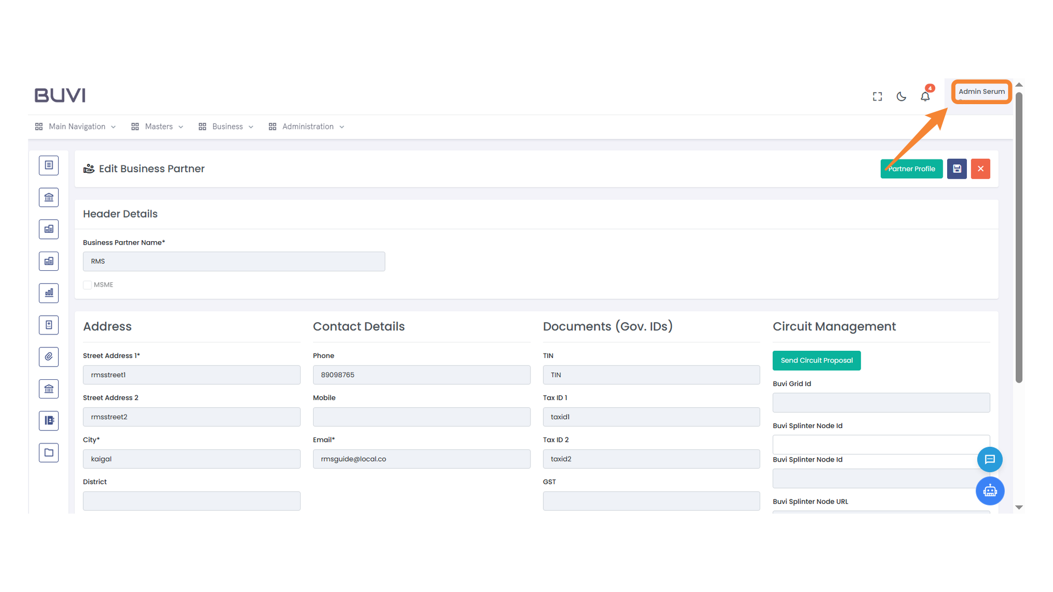Click the bar chart icon in the sidebar
Image resolution: width=1053 pixels, height=592 pixels.
[49, 293]
